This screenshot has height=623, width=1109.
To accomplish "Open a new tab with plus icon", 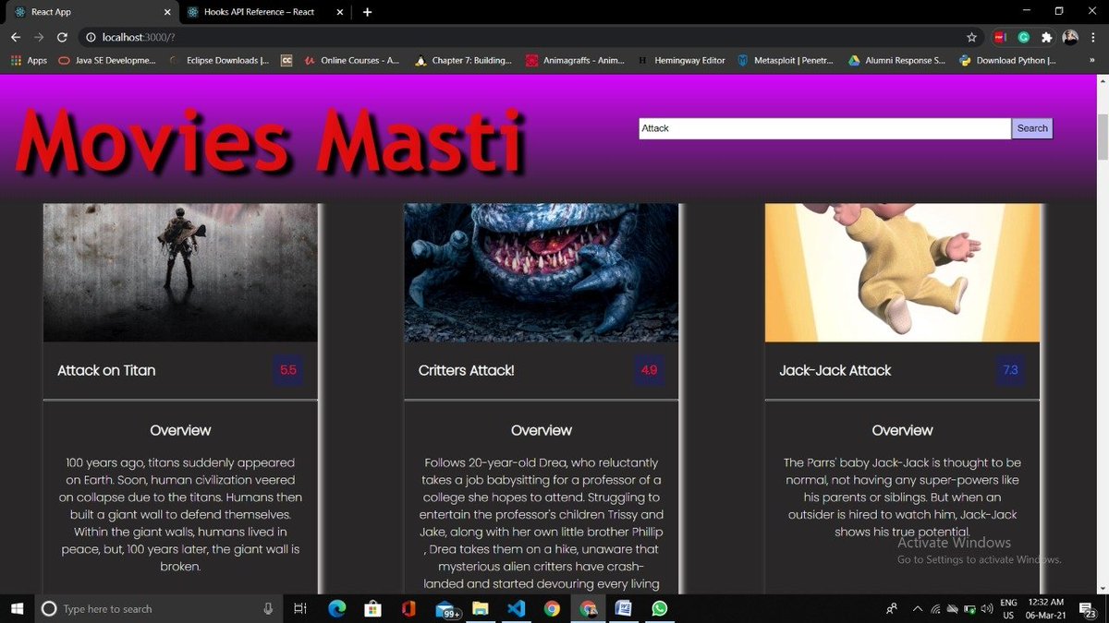I will click(x=367, y=12).
